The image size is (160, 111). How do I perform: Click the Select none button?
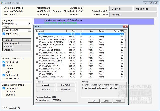point(145,9)
